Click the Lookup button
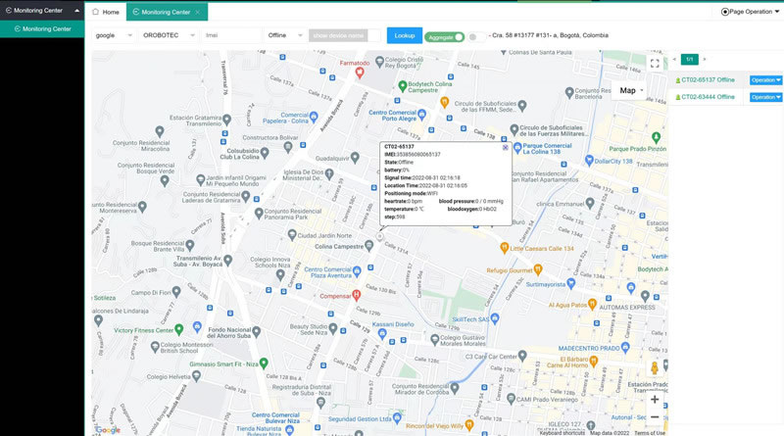This screenshot has width=784, height=436. [405, 35]
